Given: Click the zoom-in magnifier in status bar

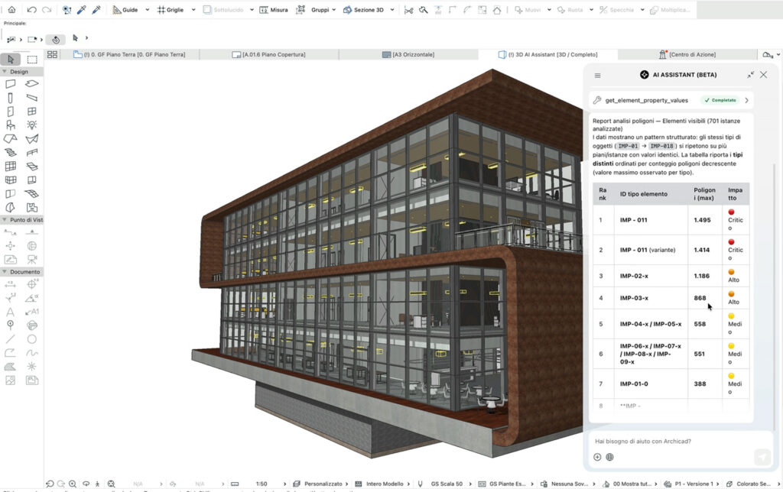Looking at the screenshot, I should pyautogui.click(x=73, y=484).
